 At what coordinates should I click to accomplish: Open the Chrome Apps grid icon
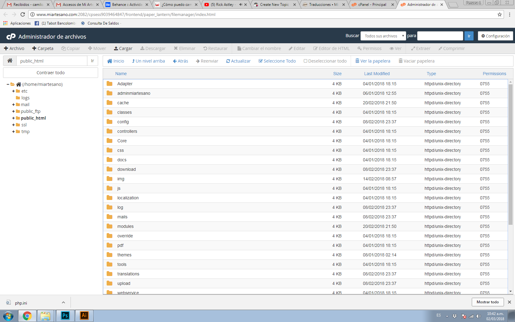(x=5, y=23)
